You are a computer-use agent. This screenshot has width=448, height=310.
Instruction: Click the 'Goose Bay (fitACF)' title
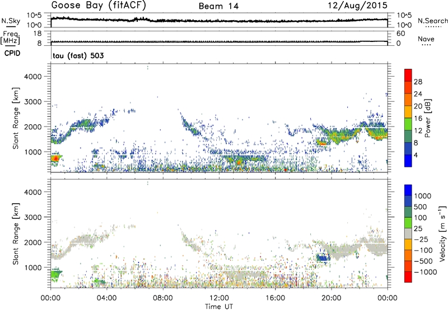100,5
